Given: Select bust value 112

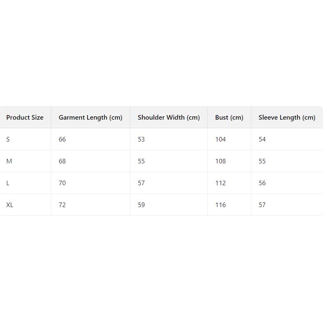Looking at the screenshot, I should 221,183.
